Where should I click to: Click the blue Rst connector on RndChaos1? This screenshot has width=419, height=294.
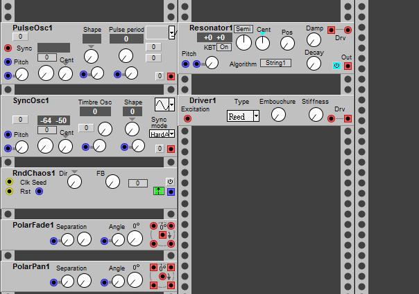click(39, 192)
